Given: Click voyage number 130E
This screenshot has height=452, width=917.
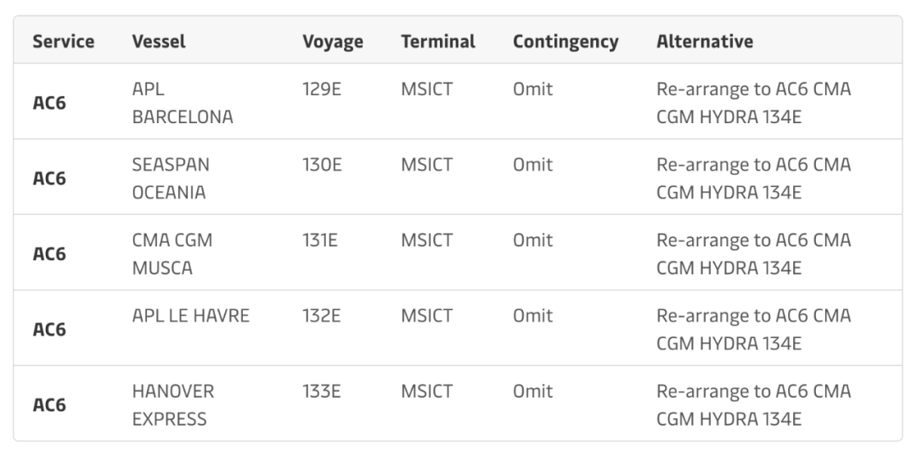Looking at the screenshot, I should (322, 164).
